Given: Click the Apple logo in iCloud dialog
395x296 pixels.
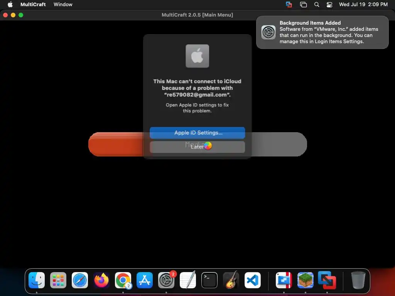Looking at the screenshot, I should point(197,56).
